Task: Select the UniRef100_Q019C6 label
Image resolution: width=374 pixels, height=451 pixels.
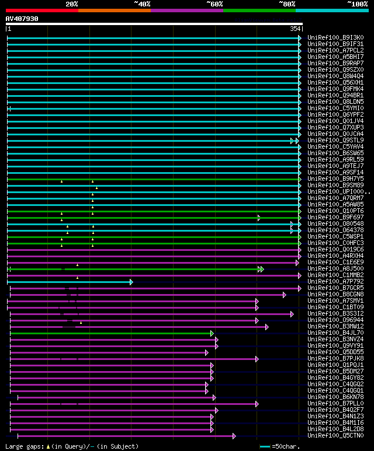Action: pos(335,249)
